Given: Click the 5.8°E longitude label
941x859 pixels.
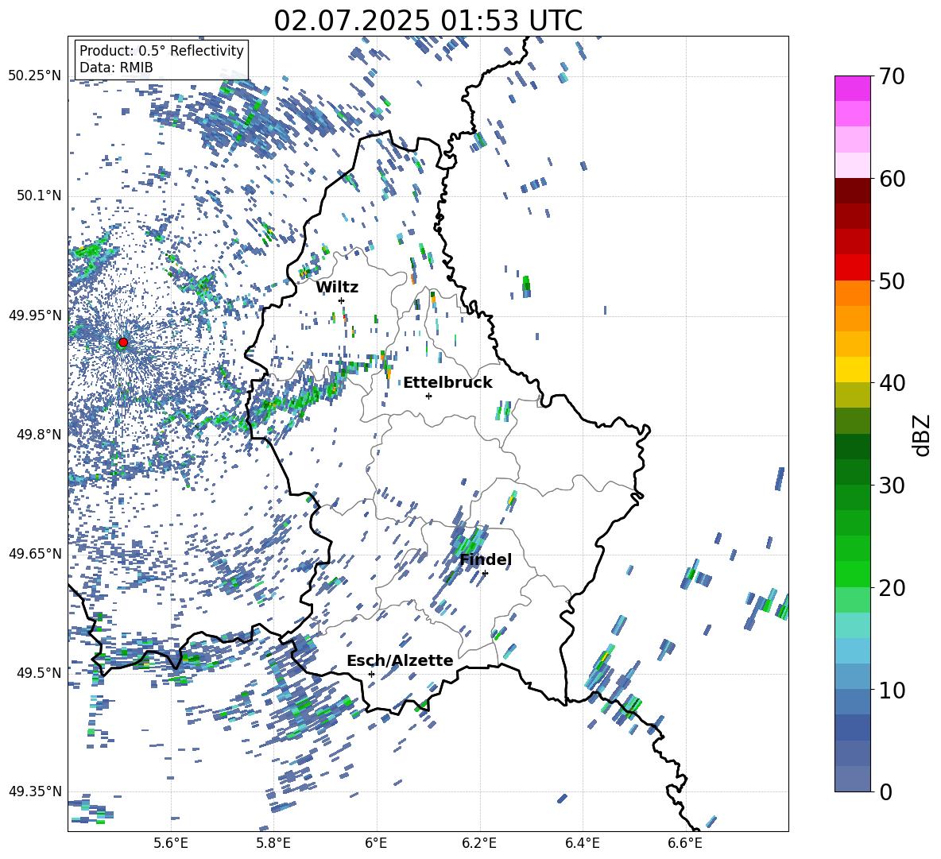Looking at the screenshot, I should tap(273, 843).
